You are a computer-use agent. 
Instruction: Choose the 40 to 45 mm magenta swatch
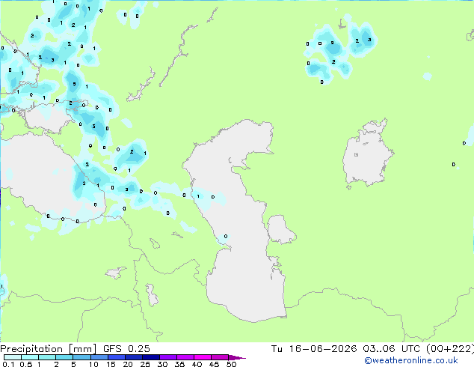203,357
